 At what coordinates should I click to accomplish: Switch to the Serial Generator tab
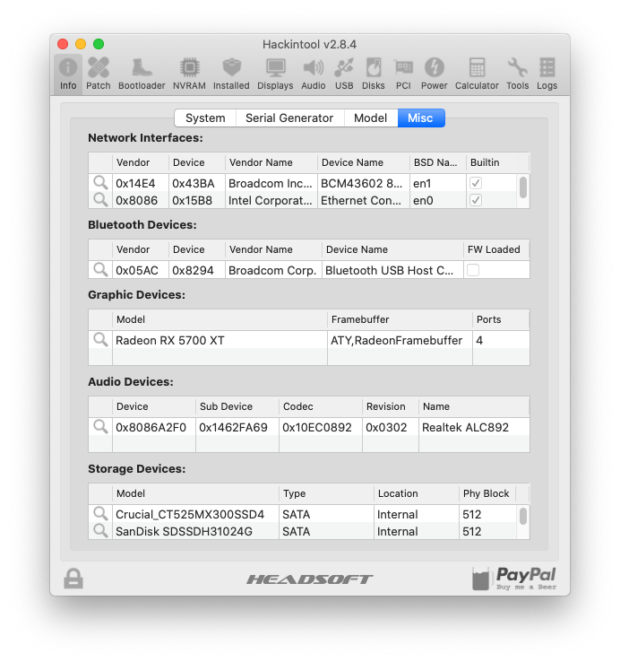coord(289,118)
